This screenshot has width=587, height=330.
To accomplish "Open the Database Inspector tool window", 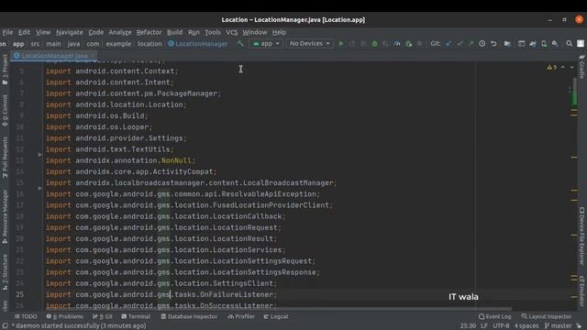I will 189,316.
